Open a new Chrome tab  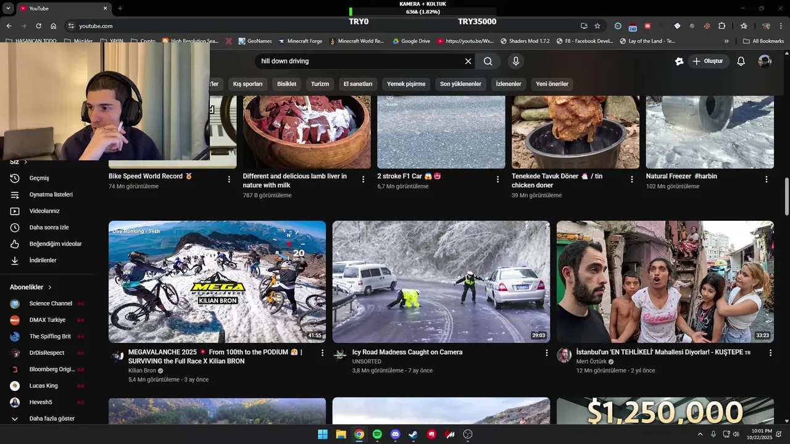[120, 8]
